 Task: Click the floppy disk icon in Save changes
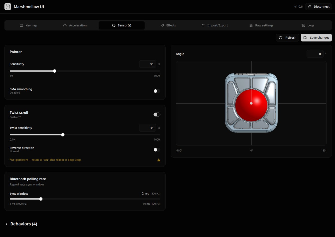point(305,38)
